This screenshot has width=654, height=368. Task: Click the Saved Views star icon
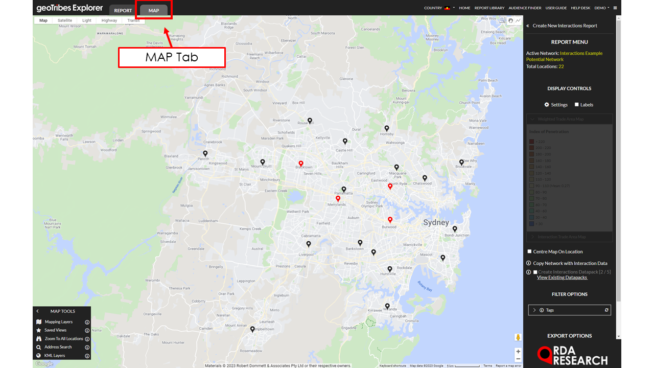pos(39,330)
